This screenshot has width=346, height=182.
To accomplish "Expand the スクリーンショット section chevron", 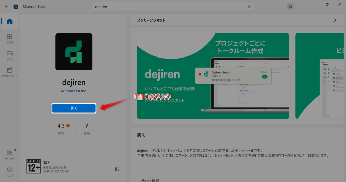I will [x=335, y=20].
